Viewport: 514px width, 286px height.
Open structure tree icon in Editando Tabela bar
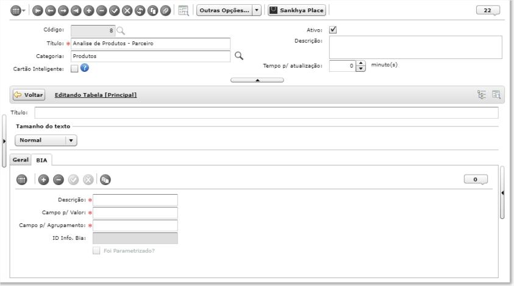click(482, 95)
